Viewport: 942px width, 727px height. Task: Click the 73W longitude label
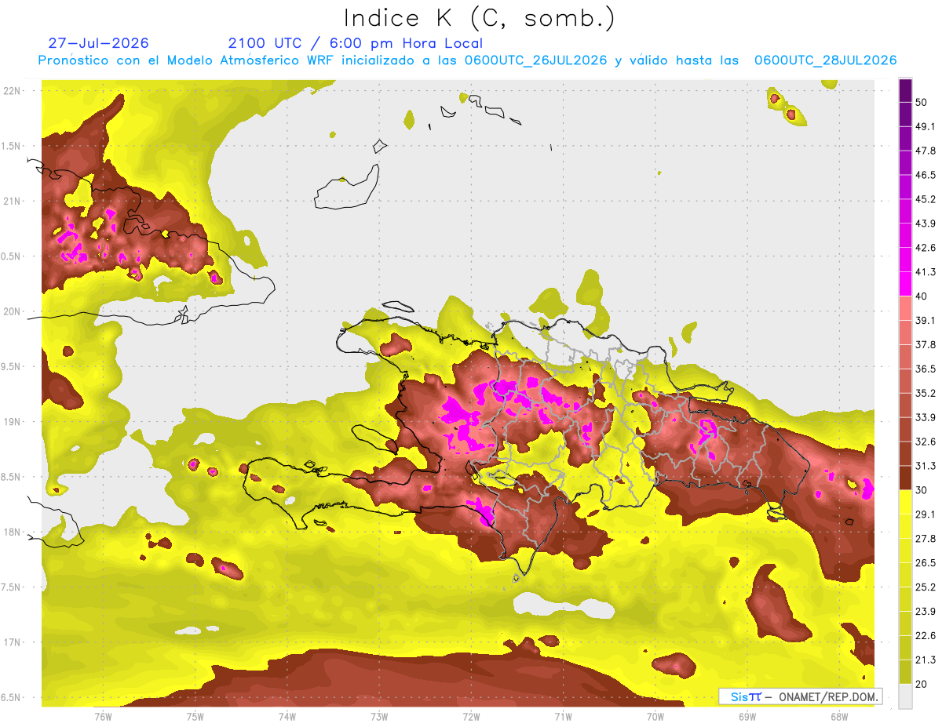(379, 716)
